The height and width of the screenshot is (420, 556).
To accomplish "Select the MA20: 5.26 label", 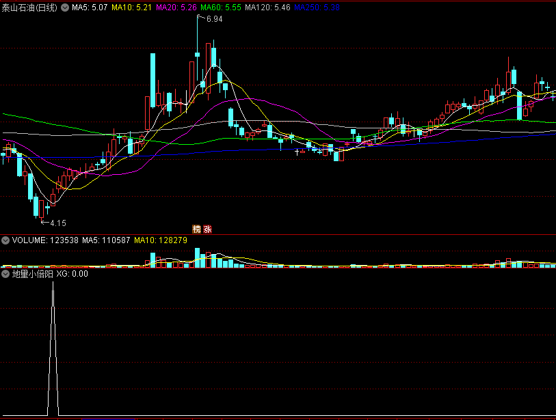I will [176, 8].
